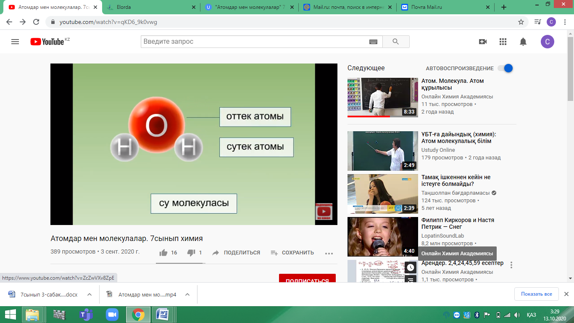The height and width of the screenshot is (323, 574).
Task: Close the Elorda tab
Action: [x=193, y=7]
